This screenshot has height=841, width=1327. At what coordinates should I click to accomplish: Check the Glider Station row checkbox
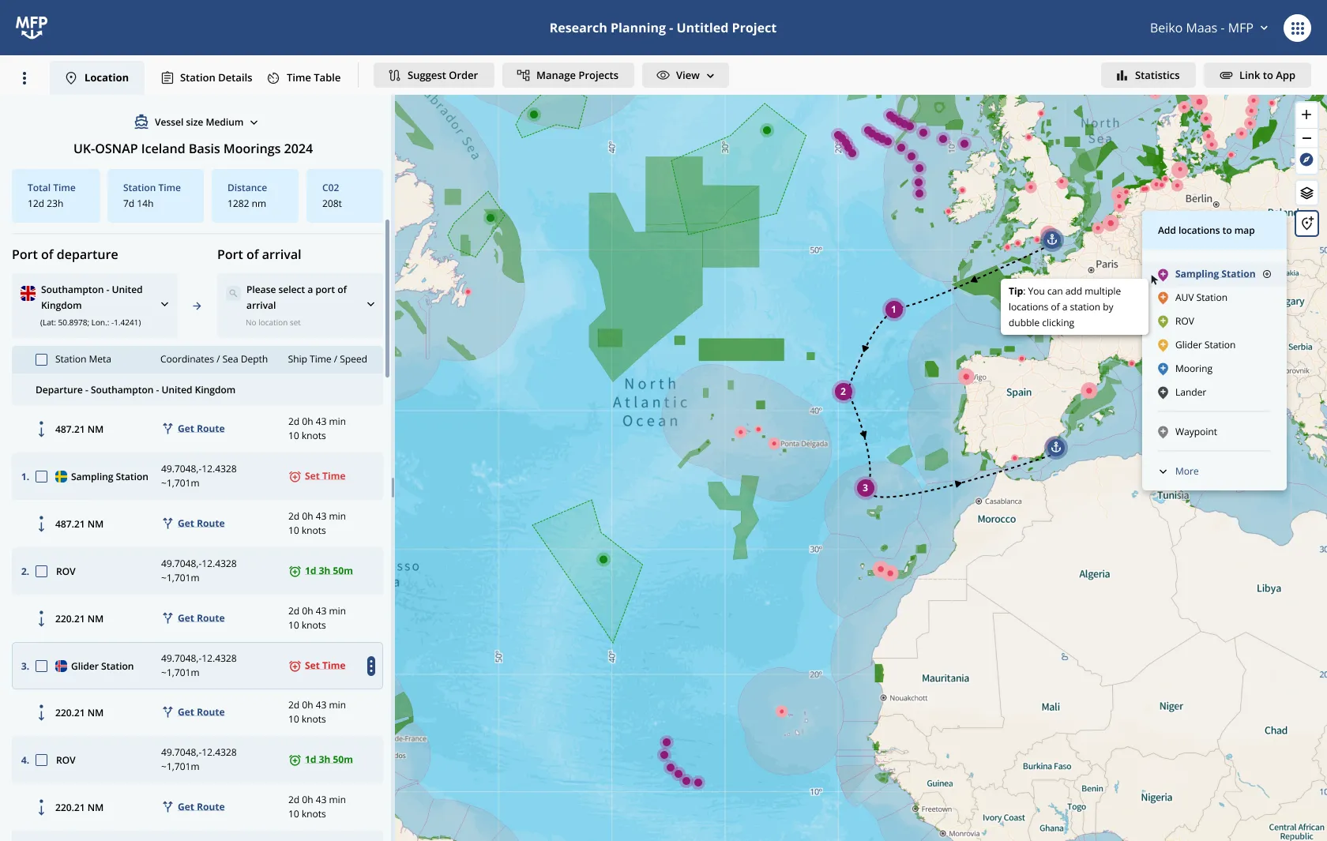[x=42, y=666]
